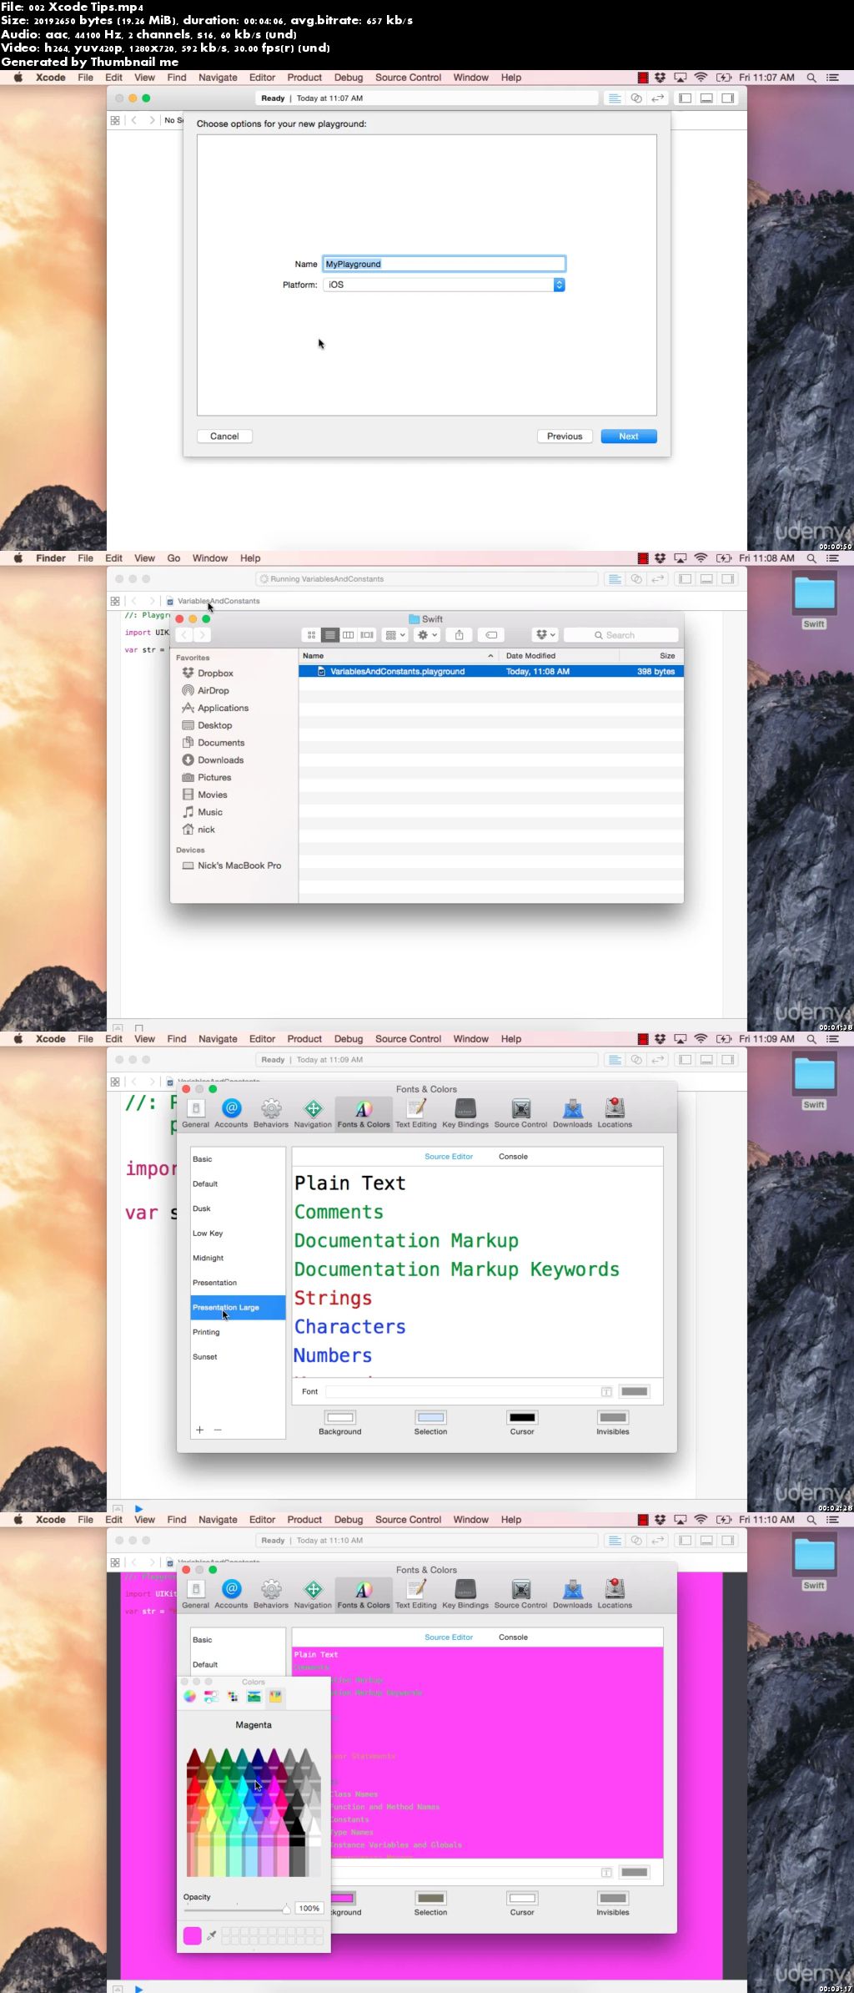Image resolution: width=854 pixels, height=1993 pixels.
Task: Click the playground Name text field
Action: tap(444, 264)
